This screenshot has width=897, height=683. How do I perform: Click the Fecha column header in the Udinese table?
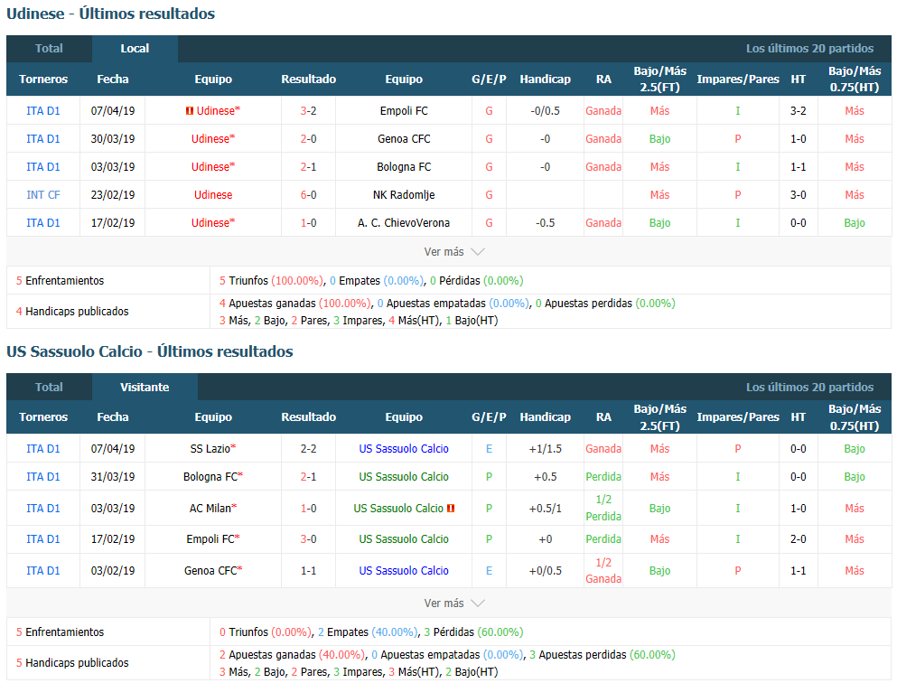pyautogui.click(x=113, y=80)
